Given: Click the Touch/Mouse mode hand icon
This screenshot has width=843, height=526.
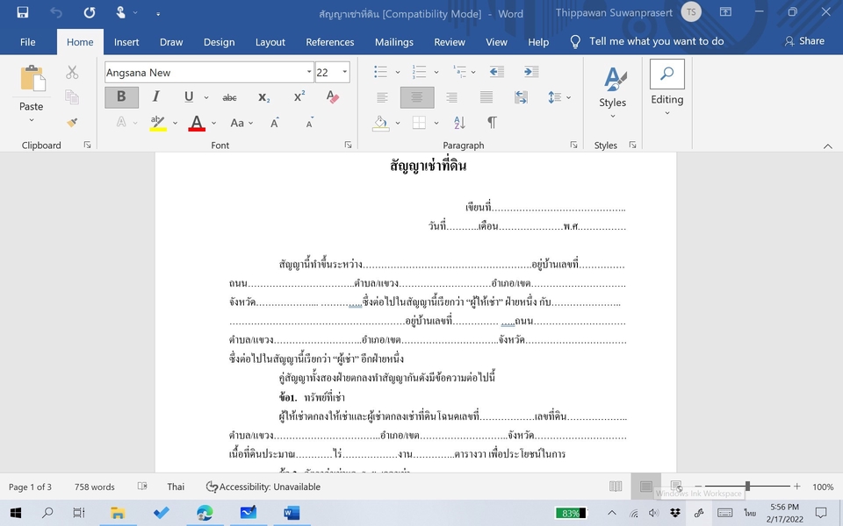Looking at the screenshot, I should pyautogui.click(x=121, y=12).
